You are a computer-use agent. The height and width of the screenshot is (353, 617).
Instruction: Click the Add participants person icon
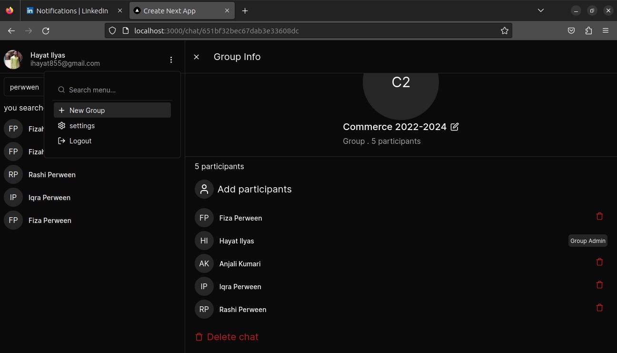204,189
